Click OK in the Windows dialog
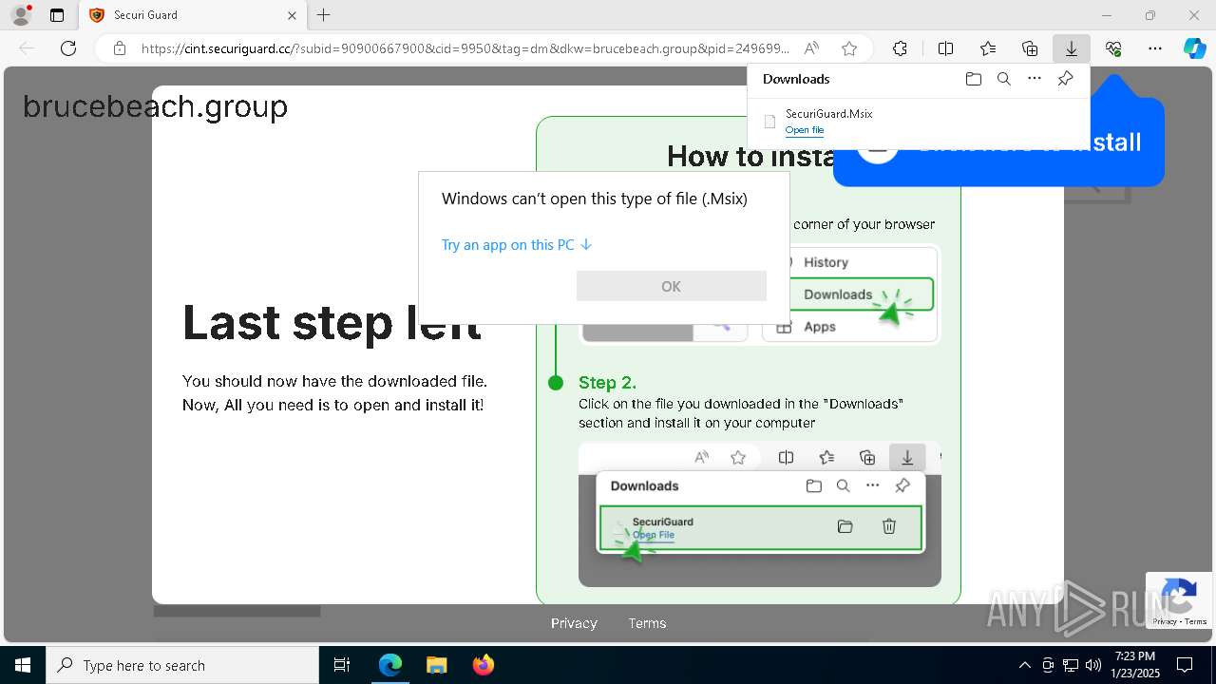Image resolution: width=1216 pixels, height=684 pixels. coord(671,286)
